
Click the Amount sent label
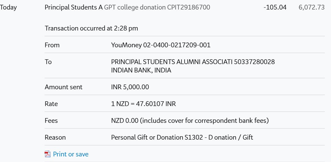[x=64, y=87]
